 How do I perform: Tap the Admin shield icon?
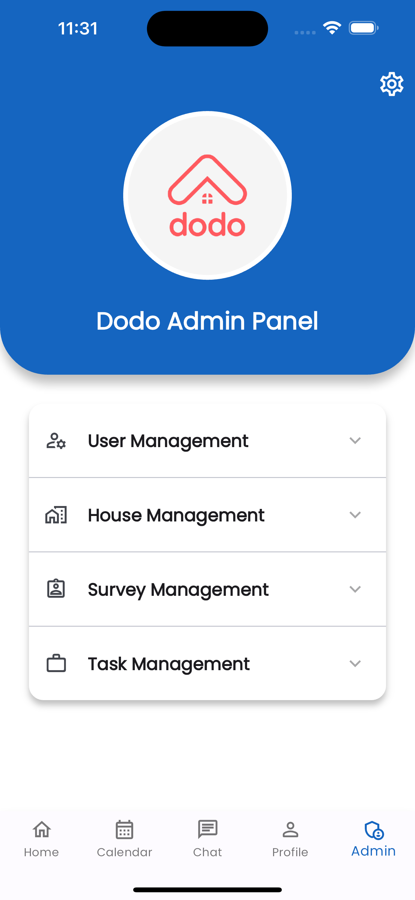tap(374, 830)
